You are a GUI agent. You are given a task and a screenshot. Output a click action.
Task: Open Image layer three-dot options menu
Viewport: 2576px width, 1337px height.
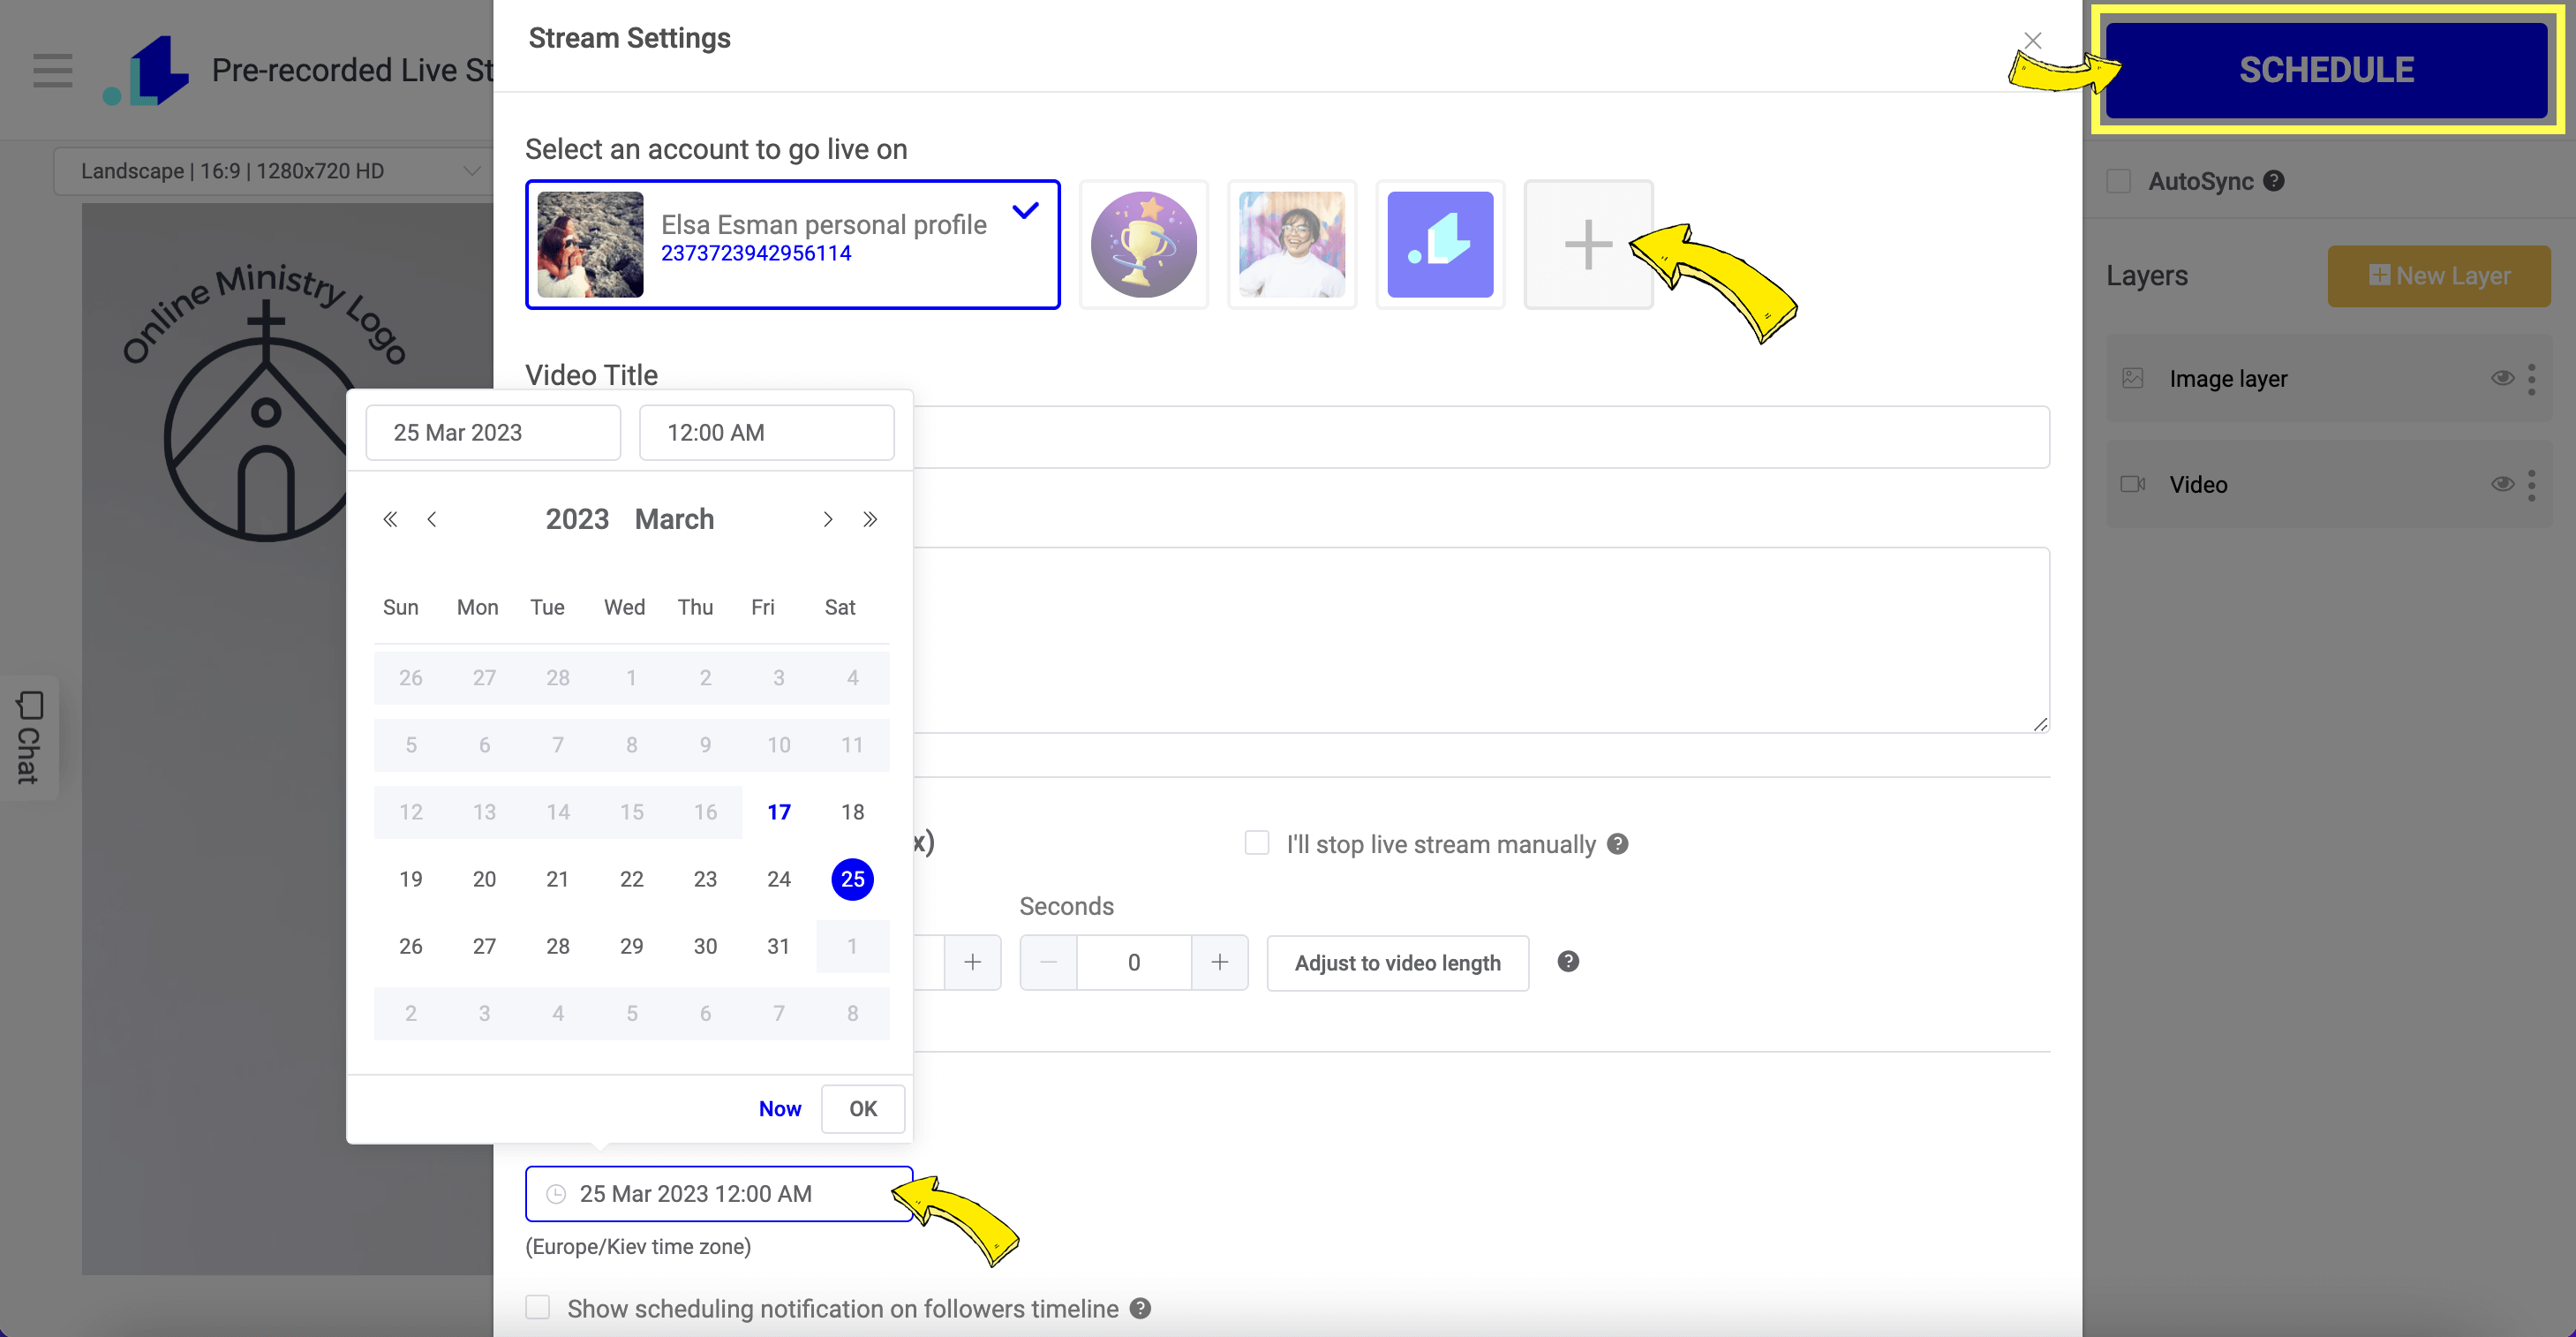click(2531, 379)
